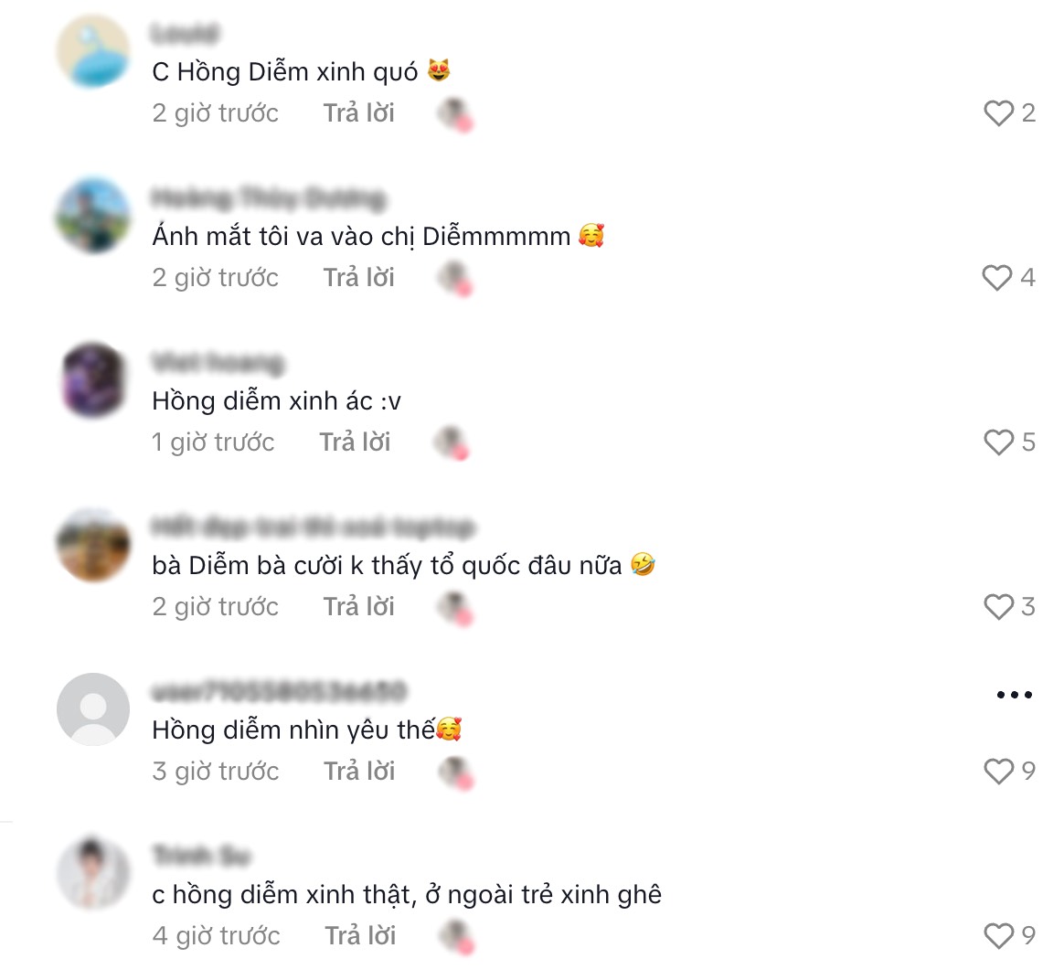Click 'Trả lời' under 'Hồng diễm xinh ác'
The image size is (1064, 980).
[355, 442]
